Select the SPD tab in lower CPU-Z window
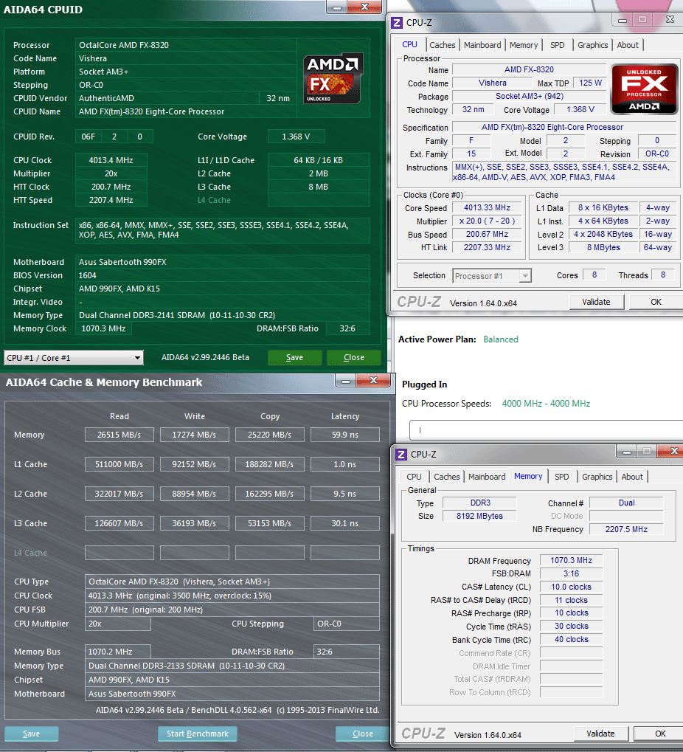 click(561, 477)
